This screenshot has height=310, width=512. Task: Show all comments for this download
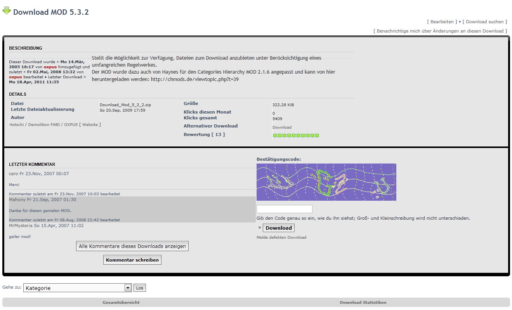pyautogui.click(x=132, y=246)
